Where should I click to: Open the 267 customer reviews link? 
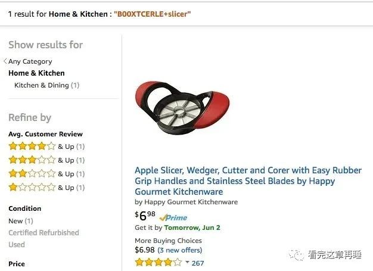(198, 263)
